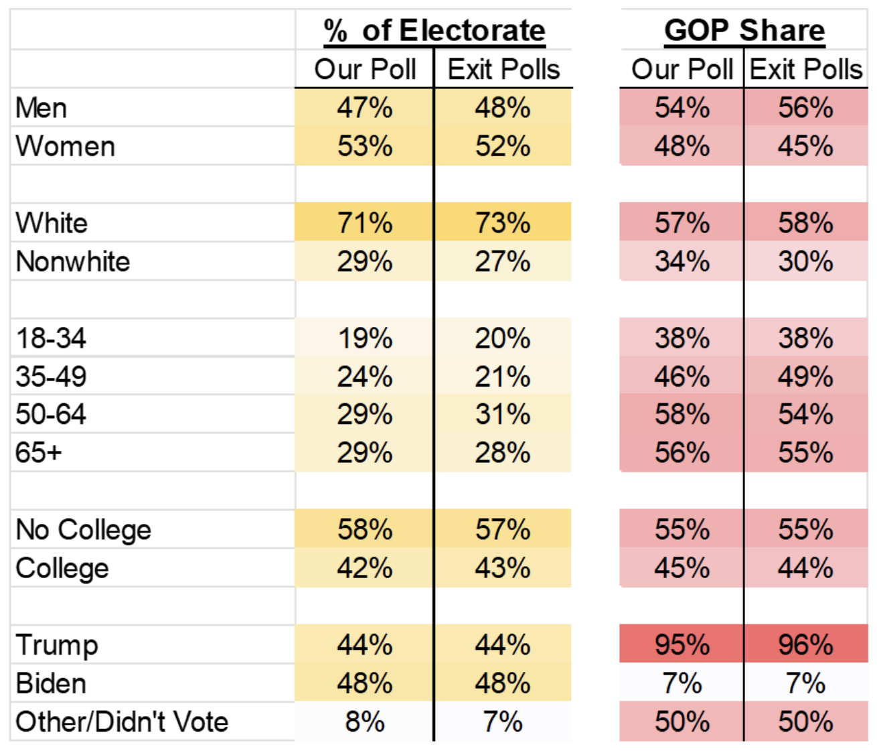This screenshot has height=753, width=877.
Task: Click the 8% Other/Didn't Vote cell
Action: (x=364, y=722)
